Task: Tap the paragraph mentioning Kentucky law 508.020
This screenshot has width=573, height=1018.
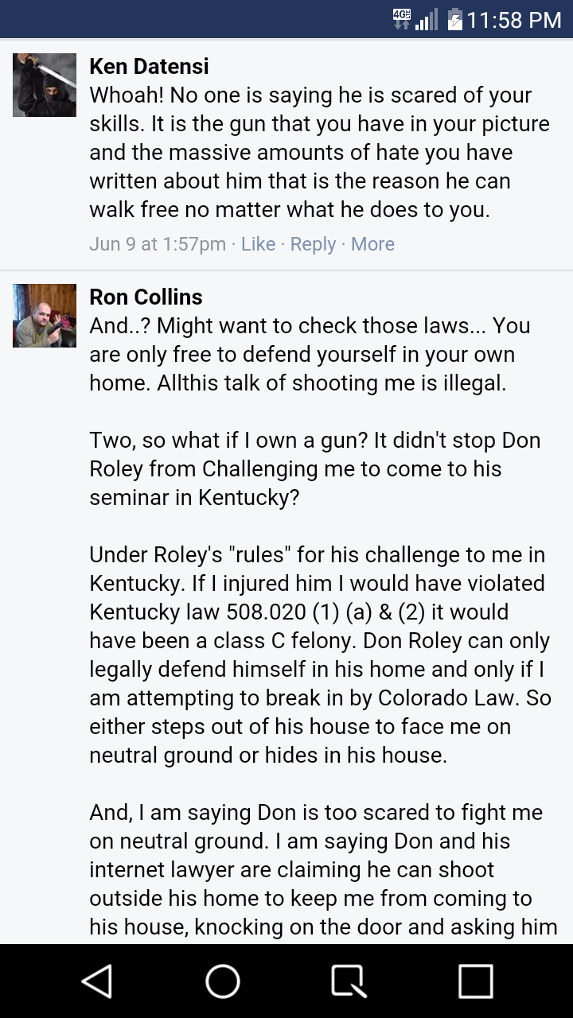Action: 318,655
